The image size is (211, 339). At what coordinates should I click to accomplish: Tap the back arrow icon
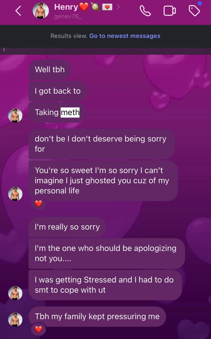[18, 11]
